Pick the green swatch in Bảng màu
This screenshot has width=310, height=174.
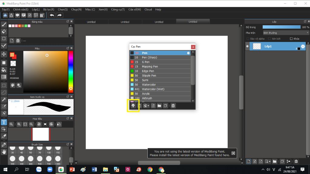coord(26,26)
